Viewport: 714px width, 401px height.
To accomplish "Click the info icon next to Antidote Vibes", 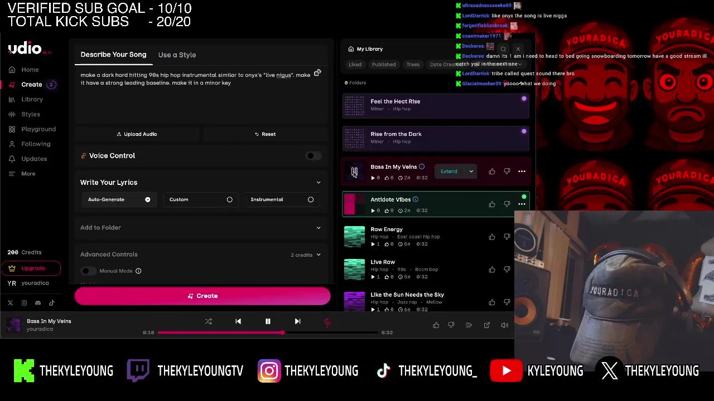I will tap(415, 199).
